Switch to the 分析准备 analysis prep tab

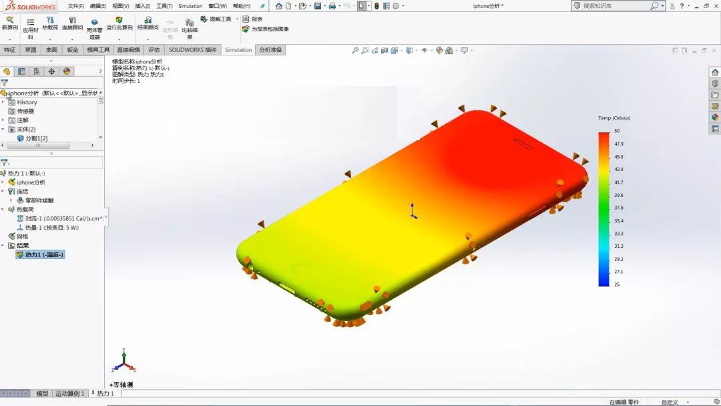point(270,49)
